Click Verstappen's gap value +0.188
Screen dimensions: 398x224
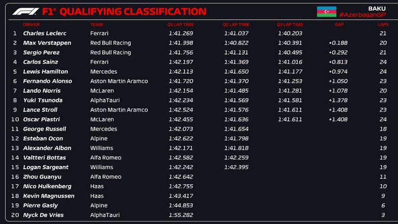tap(338, 43)
